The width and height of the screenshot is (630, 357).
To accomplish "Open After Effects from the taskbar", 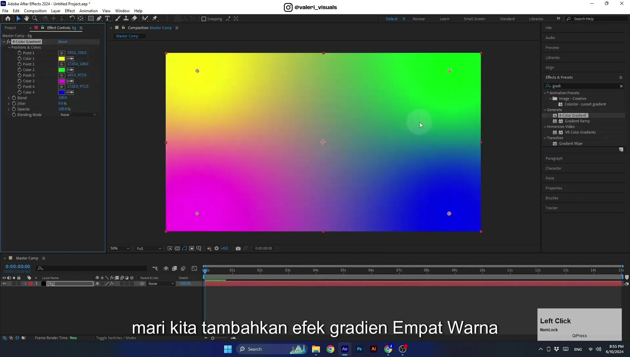I will (x=345, y=349).
